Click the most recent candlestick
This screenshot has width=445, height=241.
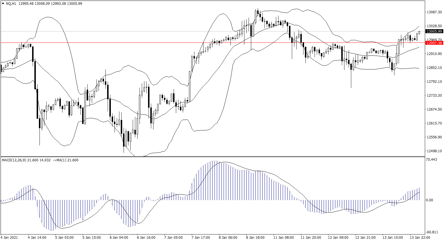419,32
